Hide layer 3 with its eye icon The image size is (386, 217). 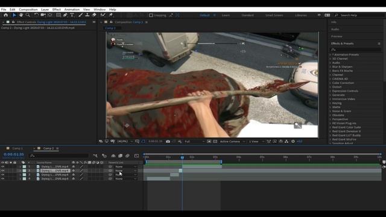(3, 175)
